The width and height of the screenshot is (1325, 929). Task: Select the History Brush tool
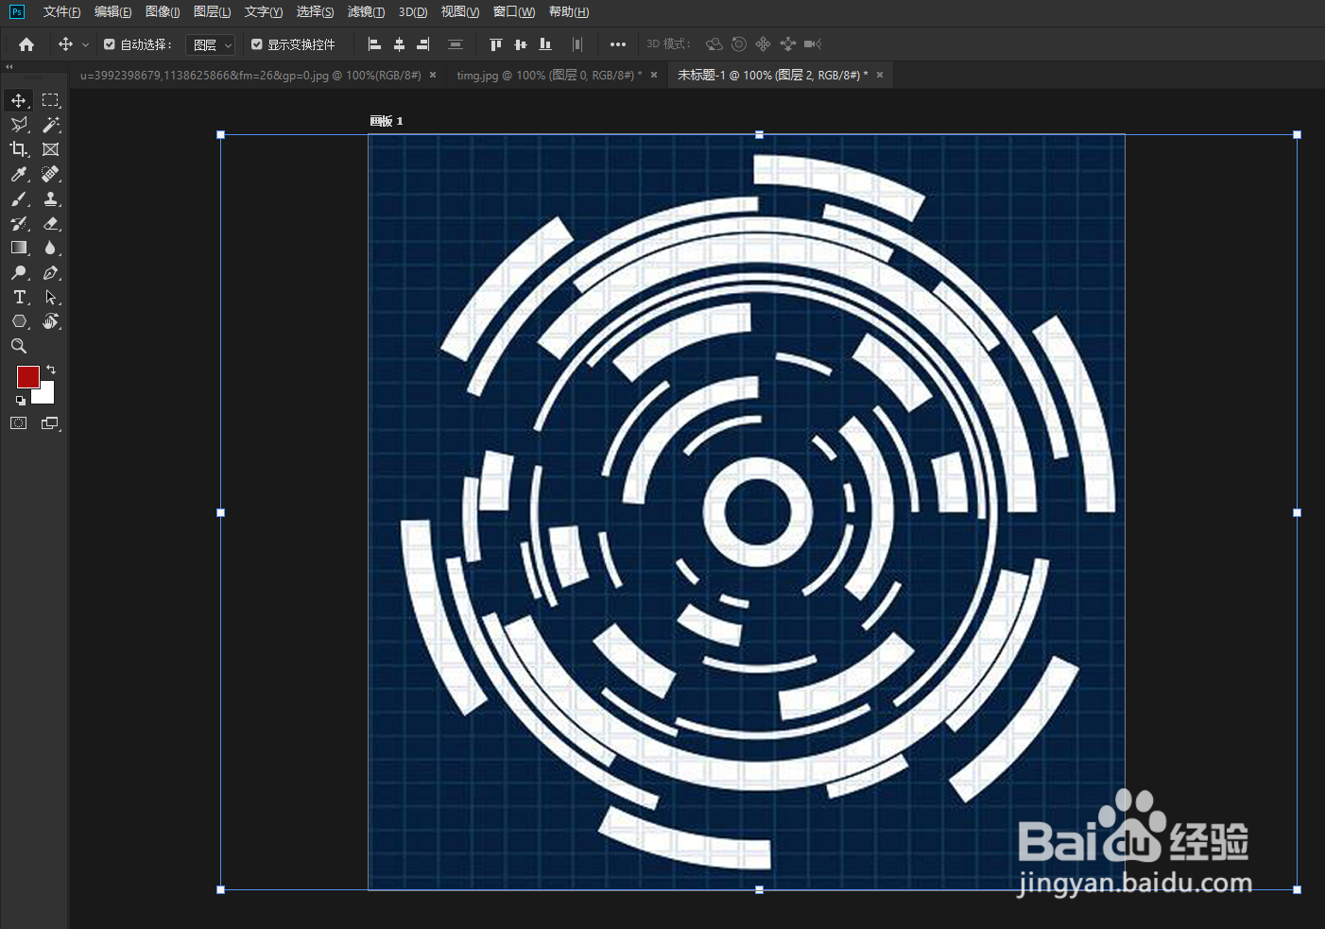point(19,223)
